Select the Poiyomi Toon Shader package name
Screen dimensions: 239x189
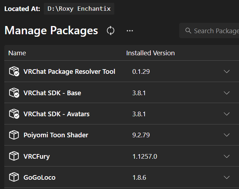point(56,135)
